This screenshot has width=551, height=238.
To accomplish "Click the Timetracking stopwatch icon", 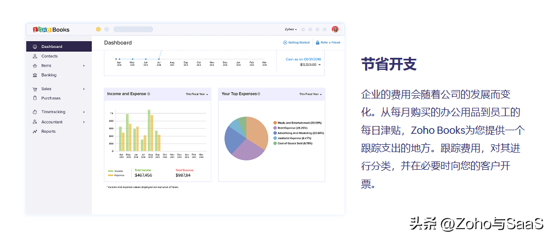I will pyautogui.click(x=35, y=112).
